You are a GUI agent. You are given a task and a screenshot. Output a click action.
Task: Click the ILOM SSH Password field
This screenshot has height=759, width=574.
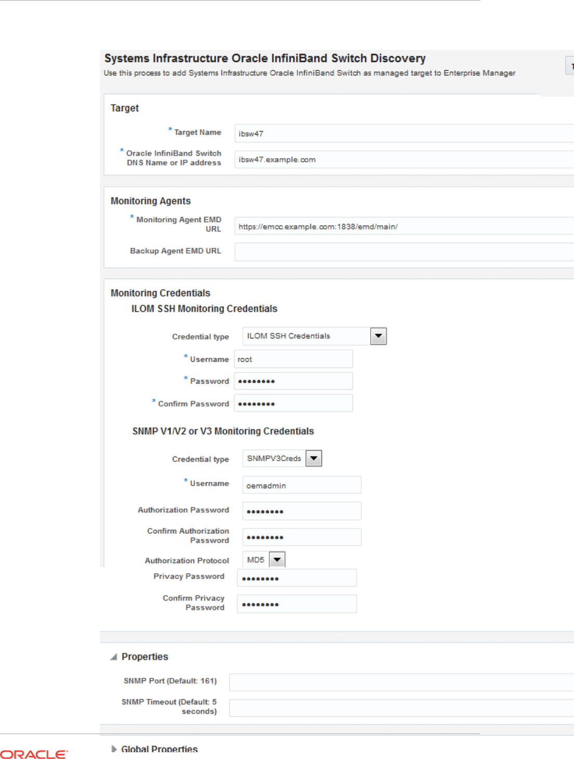point(293,381)
